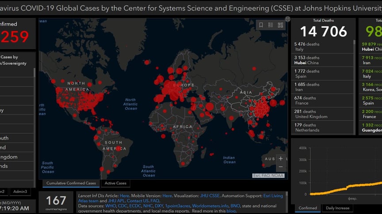Image resolution: width=382 pixels, height=214 pixels.
Task: Select Spain recovered row
Action: 371,100
